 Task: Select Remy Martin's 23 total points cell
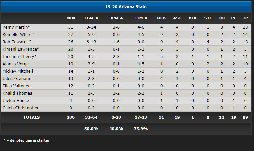coord(245,27)
